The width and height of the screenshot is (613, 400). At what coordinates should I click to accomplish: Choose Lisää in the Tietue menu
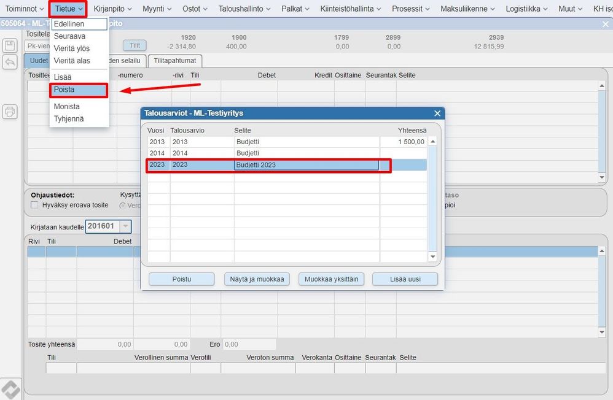79,77
